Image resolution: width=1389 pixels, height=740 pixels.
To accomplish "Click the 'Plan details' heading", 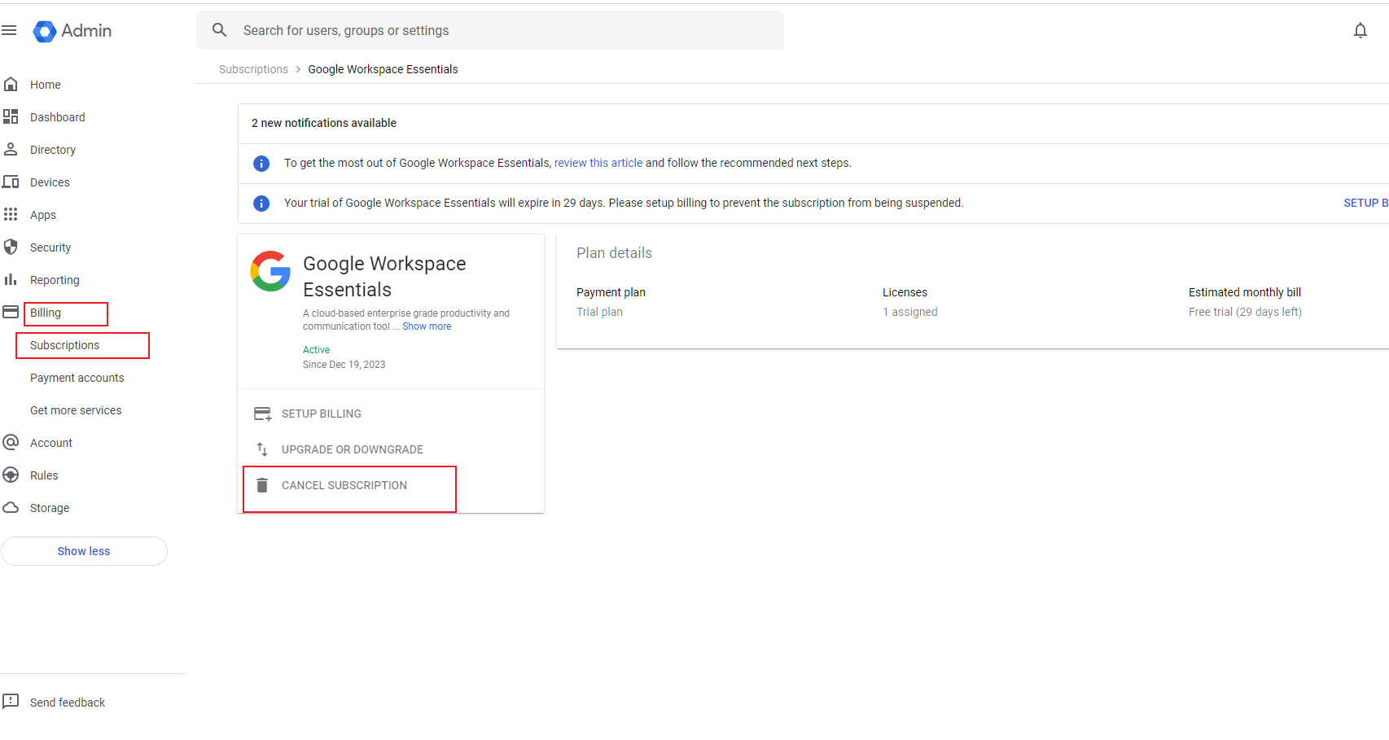I will click(614, 253).
